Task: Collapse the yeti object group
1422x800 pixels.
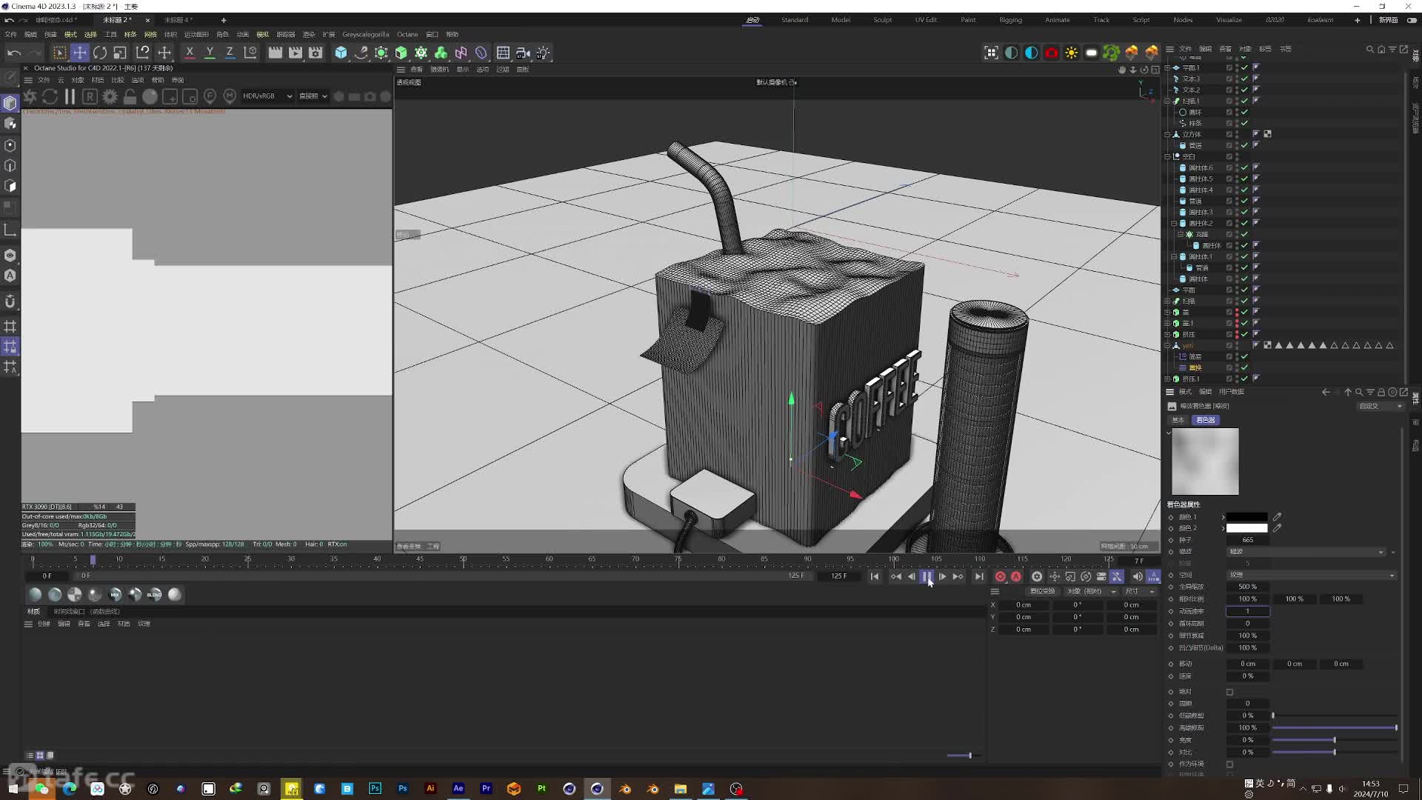Action: (x=1168, y=345)
